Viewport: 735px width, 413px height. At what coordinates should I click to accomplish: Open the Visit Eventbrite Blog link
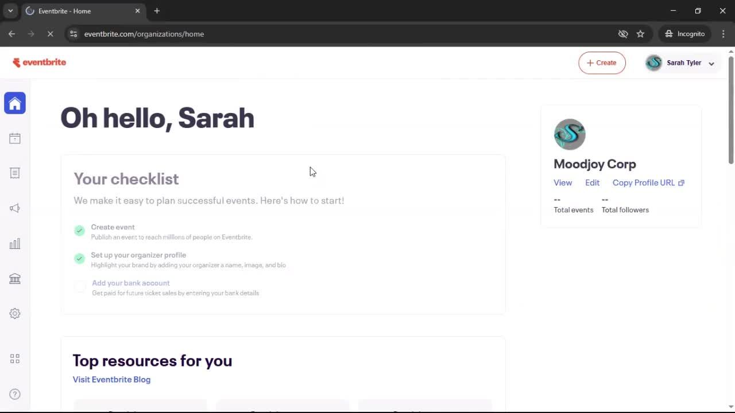[111, 379]
